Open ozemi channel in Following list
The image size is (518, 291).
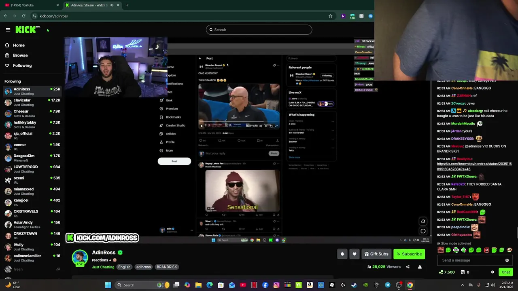32,180
